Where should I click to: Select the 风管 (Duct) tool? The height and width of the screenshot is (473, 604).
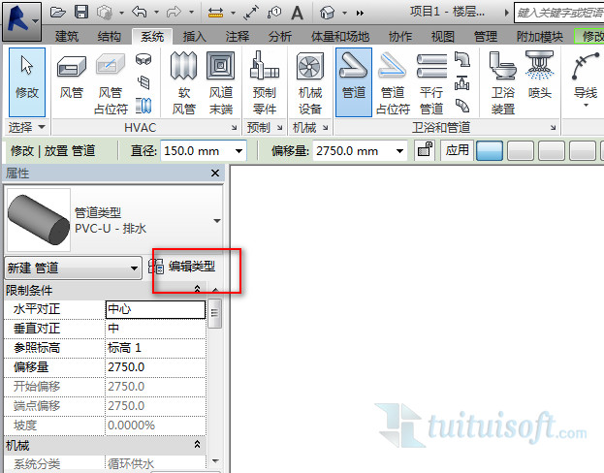[x=71, y=81]
